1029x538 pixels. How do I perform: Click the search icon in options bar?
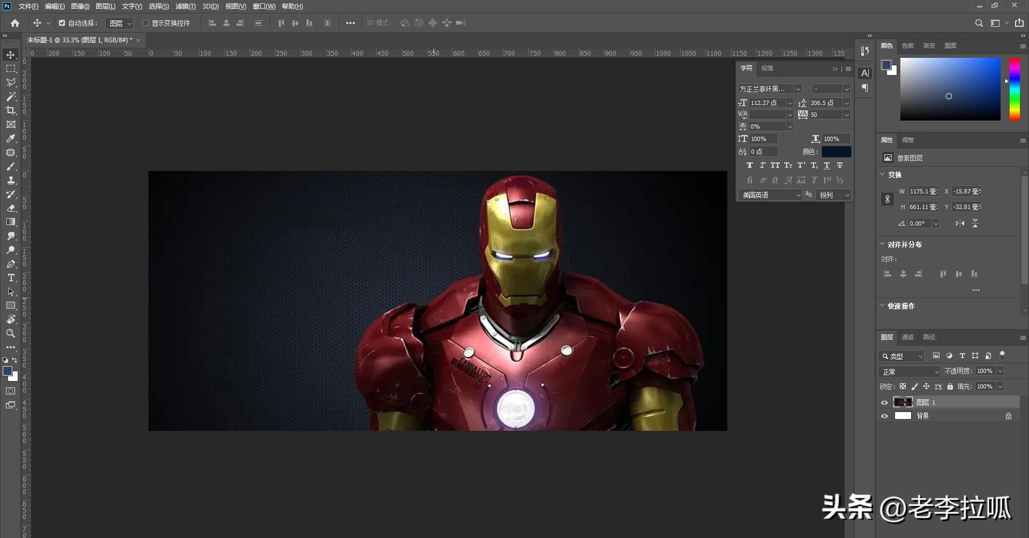pyautogui.click(x=979, y=23)
